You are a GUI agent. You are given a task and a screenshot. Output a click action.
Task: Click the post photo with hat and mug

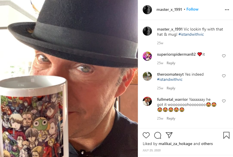click(69, 78)
